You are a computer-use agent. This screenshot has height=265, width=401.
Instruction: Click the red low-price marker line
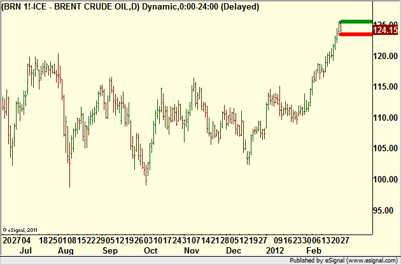356,34
